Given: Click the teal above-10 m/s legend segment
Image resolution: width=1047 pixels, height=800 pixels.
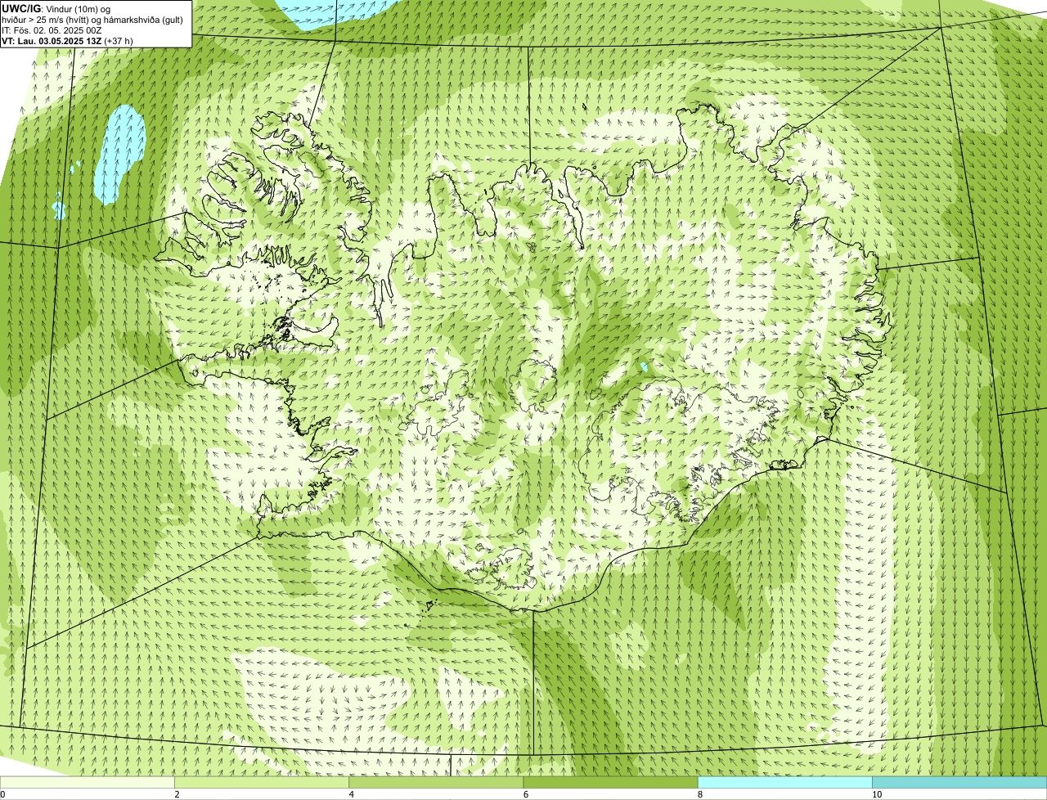Looking at the screenshot, I should pos(959,782).
